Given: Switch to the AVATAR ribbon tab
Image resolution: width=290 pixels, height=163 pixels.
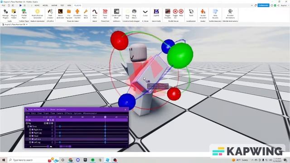Looking at the screenshot, I should (54, 5).
